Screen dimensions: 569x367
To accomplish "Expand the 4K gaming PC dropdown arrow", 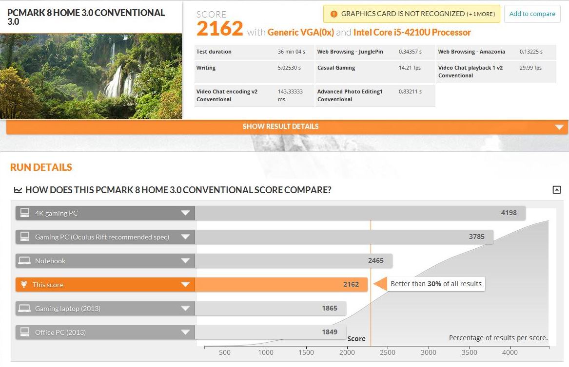I will 185,213.
